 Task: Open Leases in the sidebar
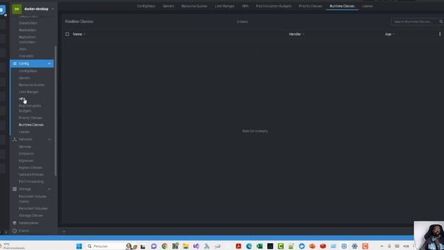tap(24, 132)
